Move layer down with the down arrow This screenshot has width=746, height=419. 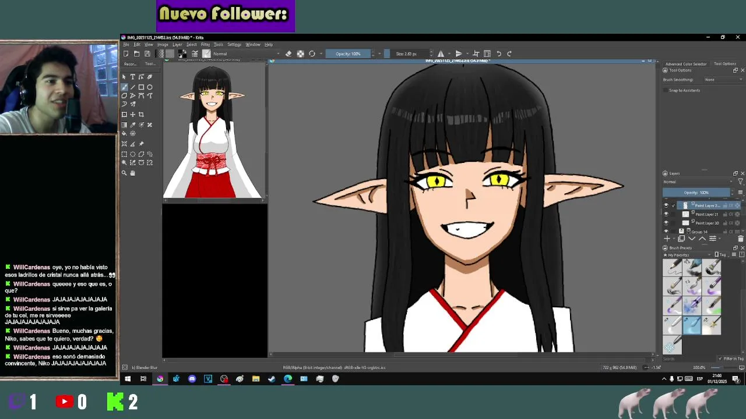(692, 239)
